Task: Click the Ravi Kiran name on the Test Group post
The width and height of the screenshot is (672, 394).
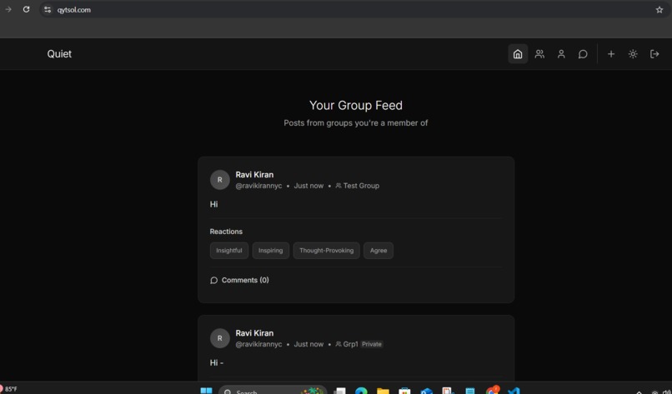Action: click(254, 175)
